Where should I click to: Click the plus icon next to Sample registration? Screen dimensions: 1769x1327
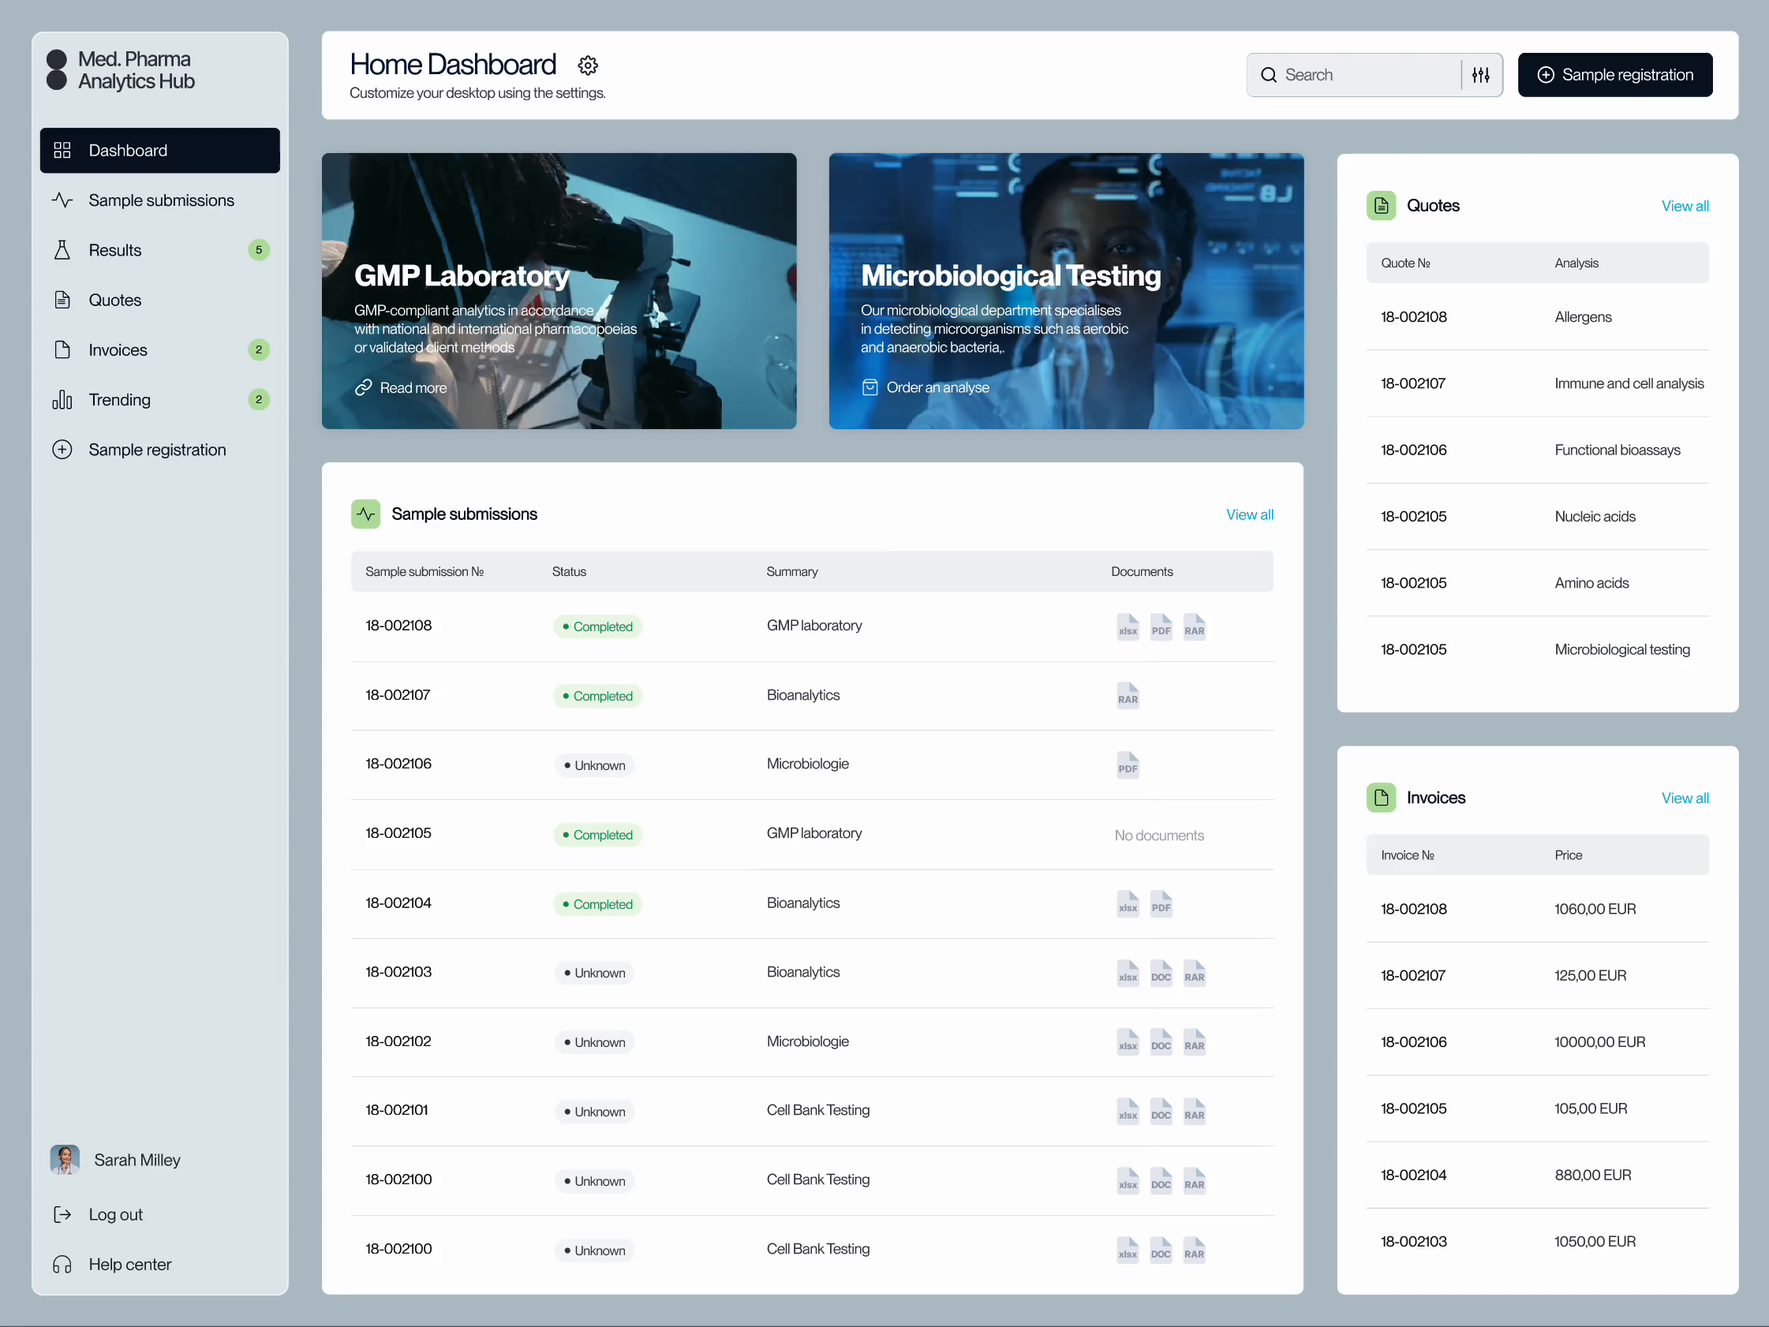pyautogui.click(x=62, y=450)
